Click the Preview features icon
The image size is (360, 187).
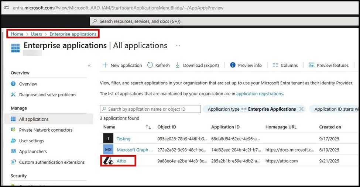(312, 65)
